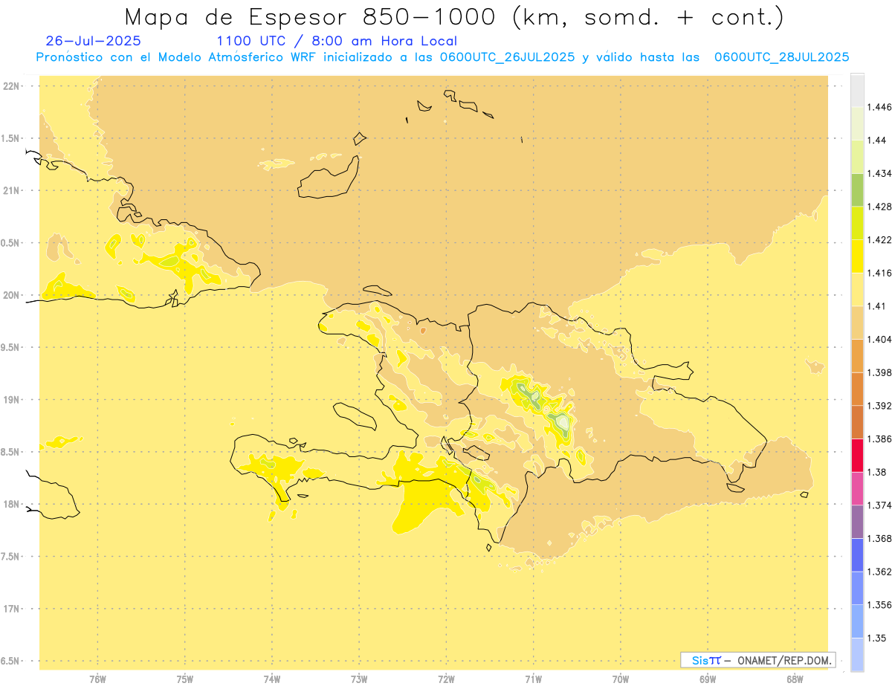Pick the bright yellow swatch below 1.422

point(857,256)
